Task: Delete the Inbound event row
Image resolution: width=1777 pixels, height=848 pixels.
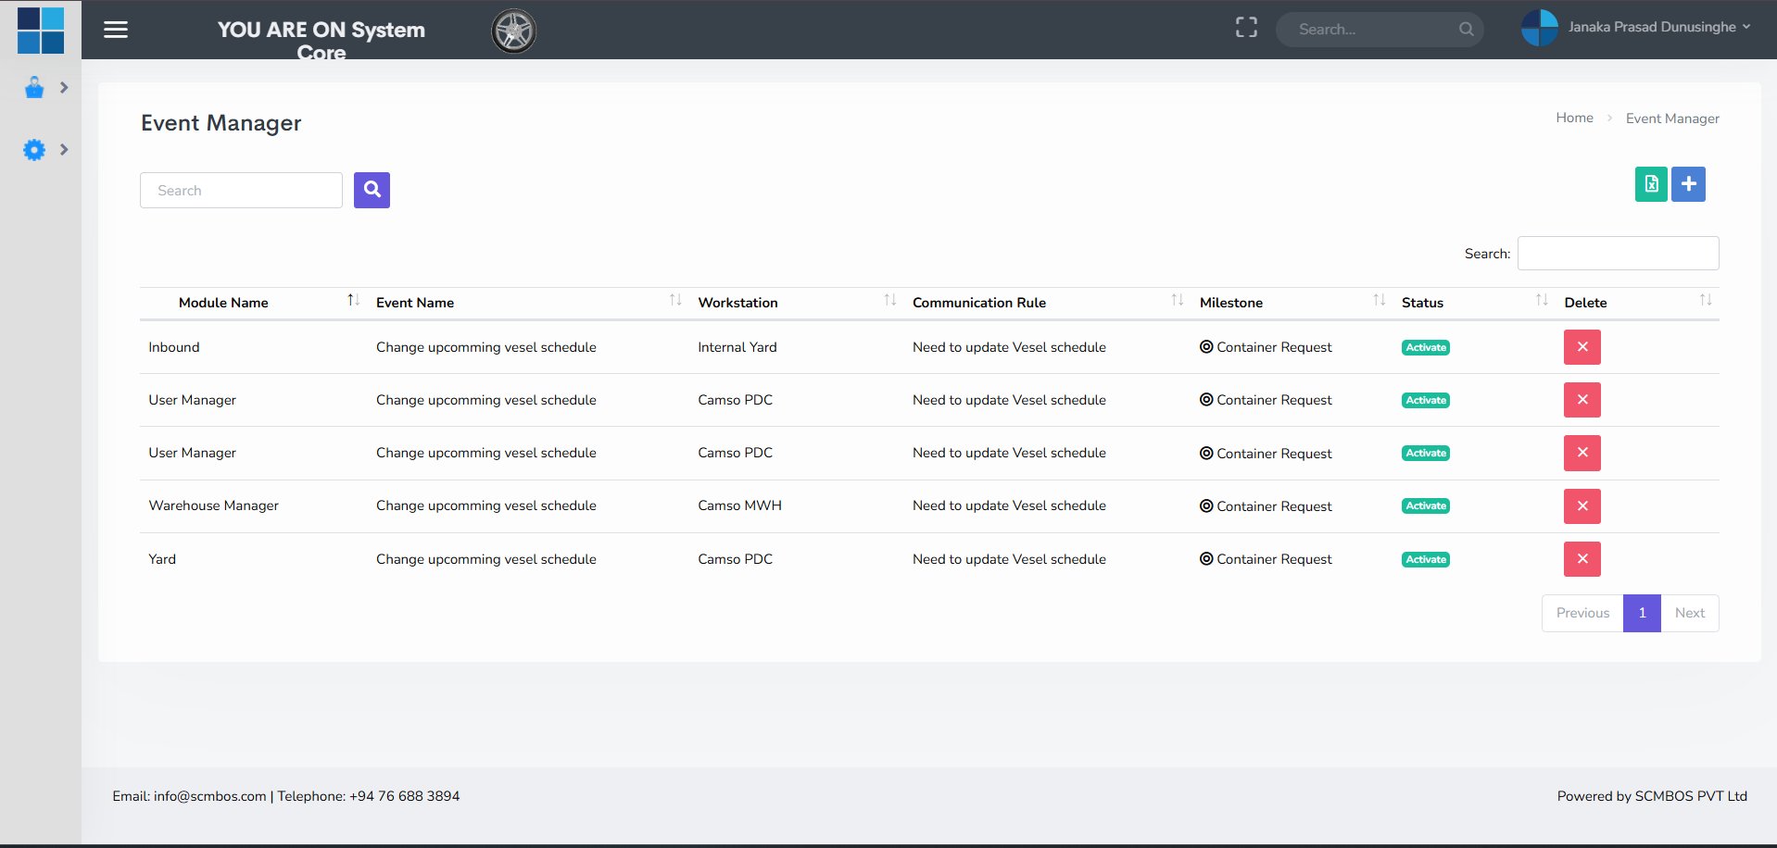Action: [x=1582, y=347]
